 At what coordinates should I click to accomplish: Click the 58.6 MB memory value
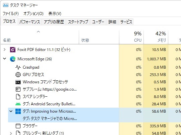pos(159,111)
